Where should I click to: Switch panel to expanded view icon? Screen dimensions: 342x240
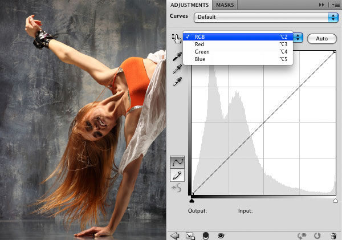190,235
